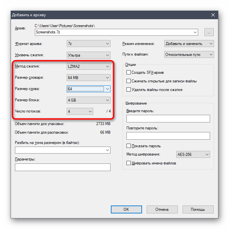Click the Введите пароль field
Screen dimensions: 229x229
(168, 118)
